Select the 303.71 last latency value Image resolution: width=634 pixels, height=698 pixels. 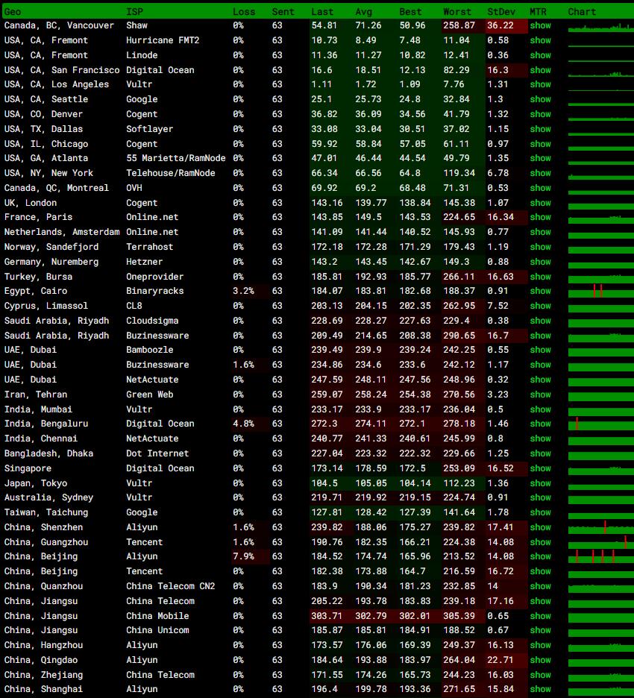[x=327, y=616]
